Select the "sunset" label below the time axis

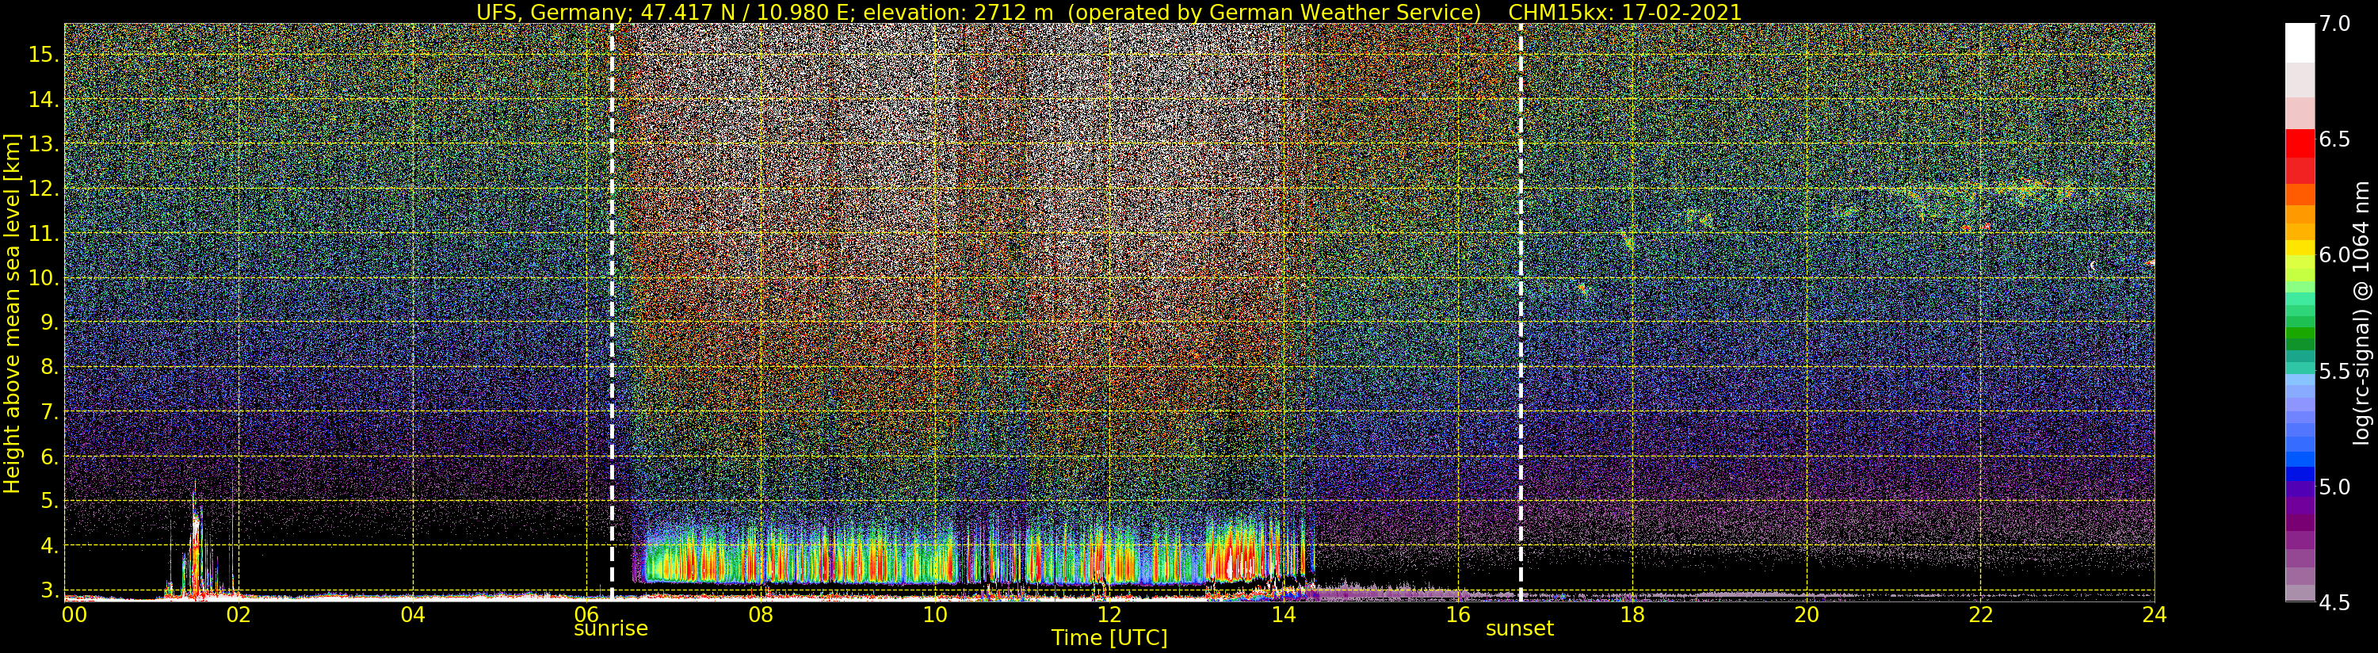coord(1520,628)
